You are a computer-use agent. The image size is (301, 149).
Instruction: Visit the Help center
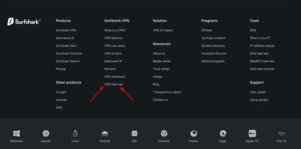coord(258,92)
